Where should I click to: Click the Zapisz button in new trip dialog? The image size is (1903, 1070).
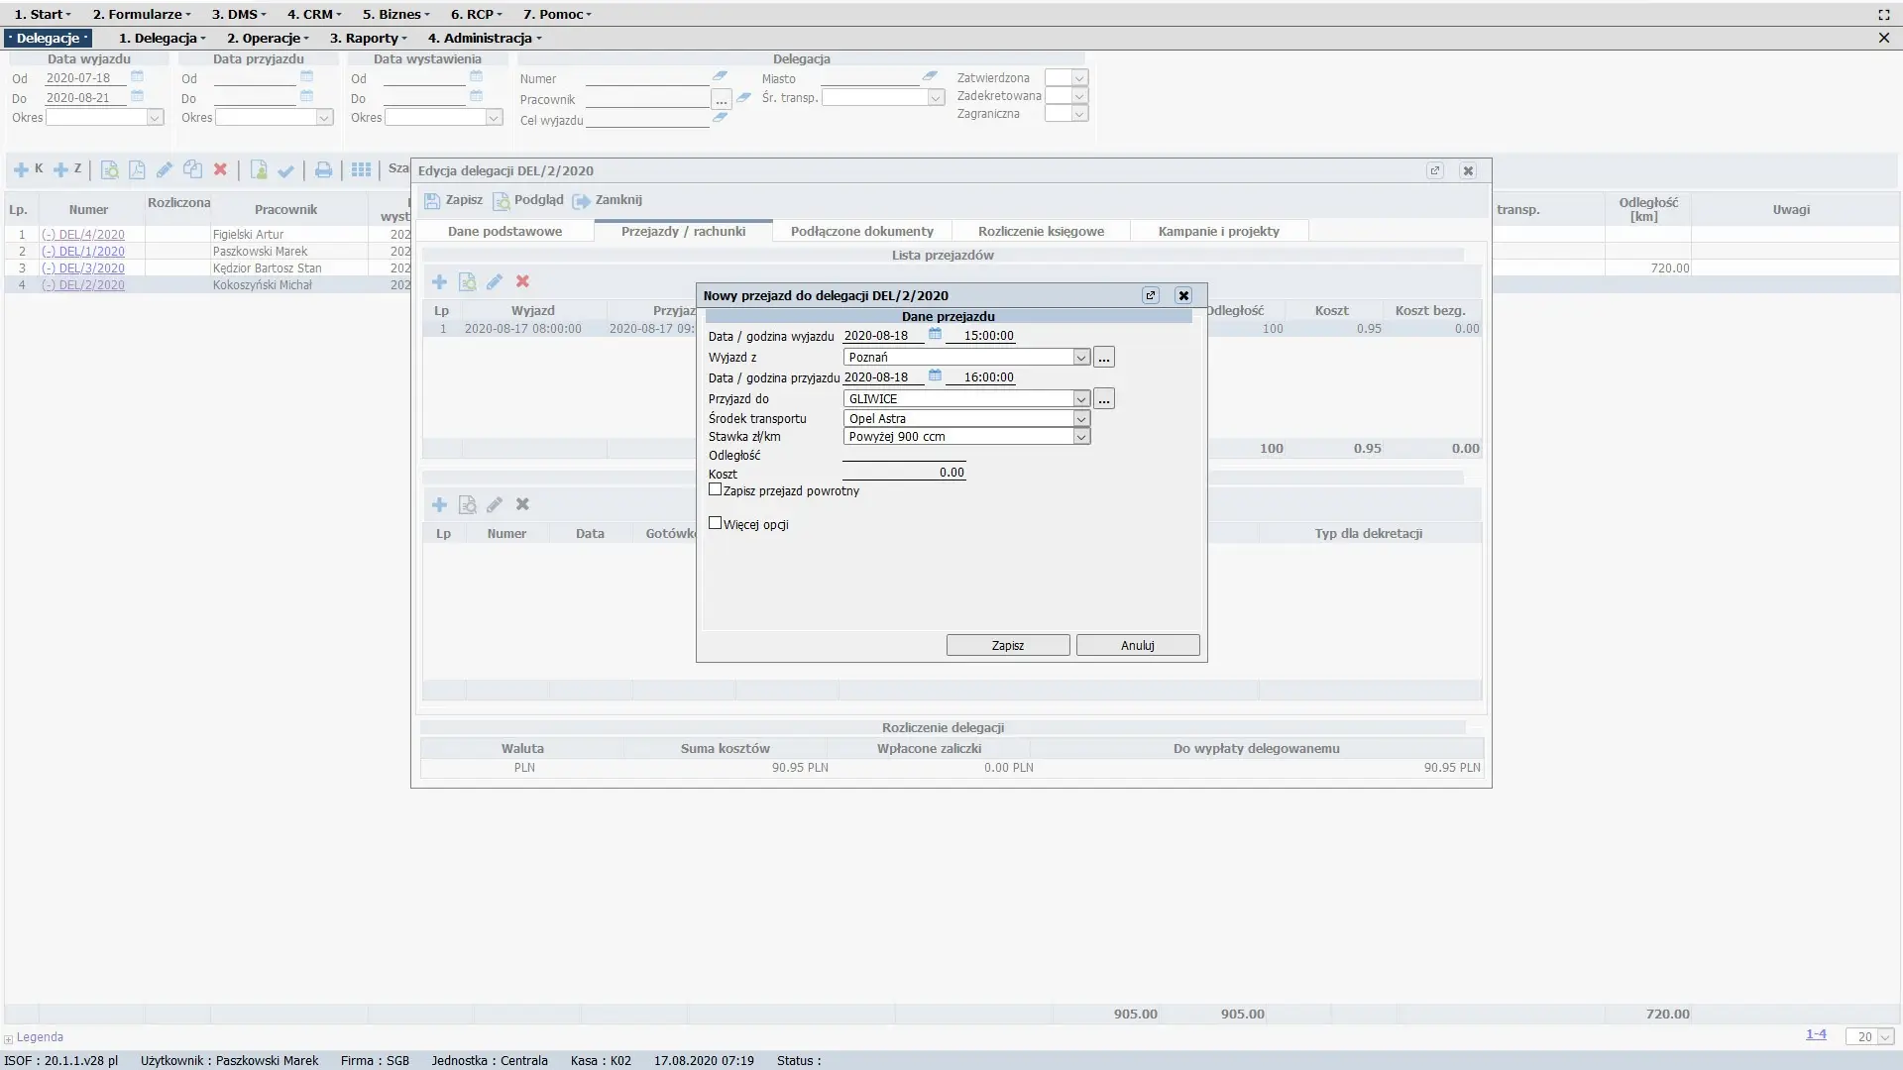1007,646
